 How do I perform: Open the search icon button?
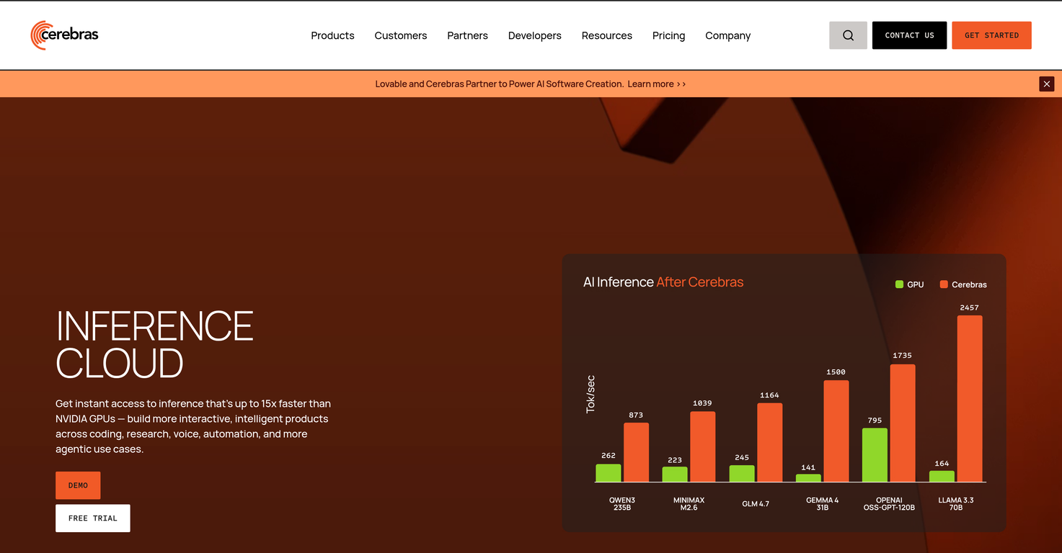pos(848,35)
